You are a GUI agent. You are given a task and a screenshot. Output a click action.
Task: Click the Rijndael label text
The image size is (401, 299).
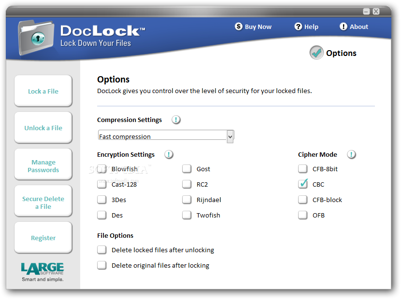point(209,200)
